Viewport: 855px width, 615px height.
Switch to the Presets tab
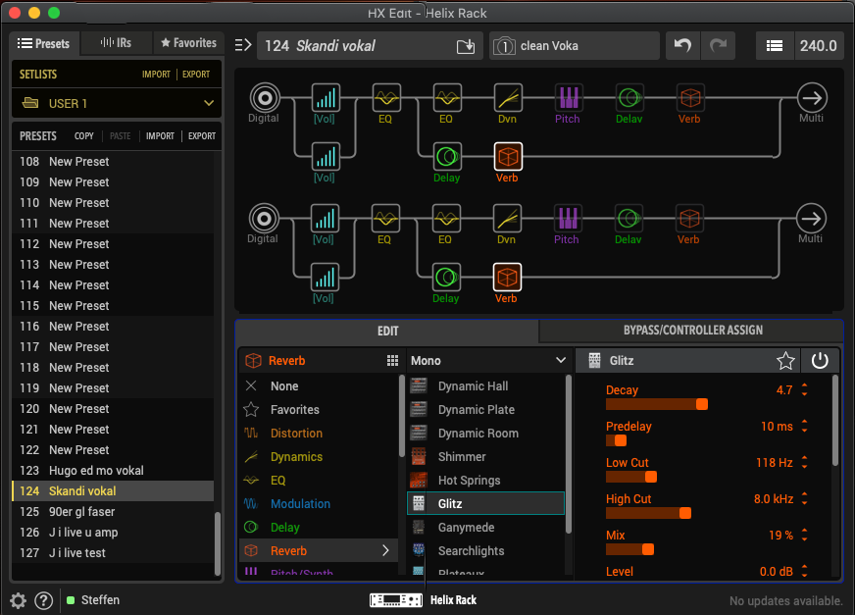pyautogui.click(x=44, y=43)
